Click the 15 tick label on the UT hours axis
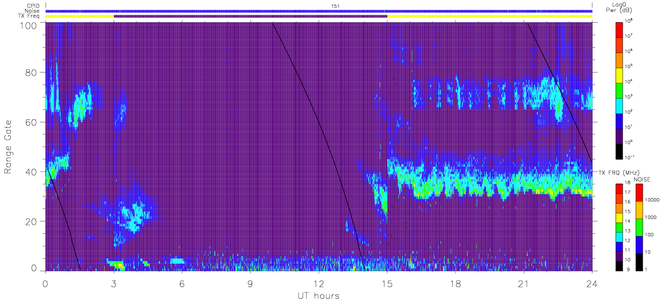666x307 pixels. [x=387, y=283]
